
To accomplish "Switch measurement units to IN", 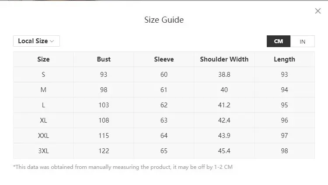I will coord(302,41).
